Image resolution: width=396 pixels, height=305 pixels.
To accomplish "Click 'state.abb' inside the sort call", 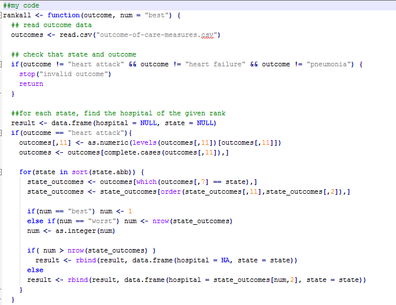I will tap(110, 172).
